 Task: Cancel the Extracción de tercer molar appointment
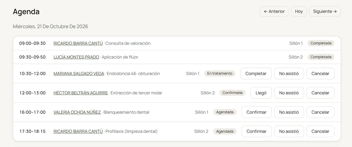tap(320, 93)
